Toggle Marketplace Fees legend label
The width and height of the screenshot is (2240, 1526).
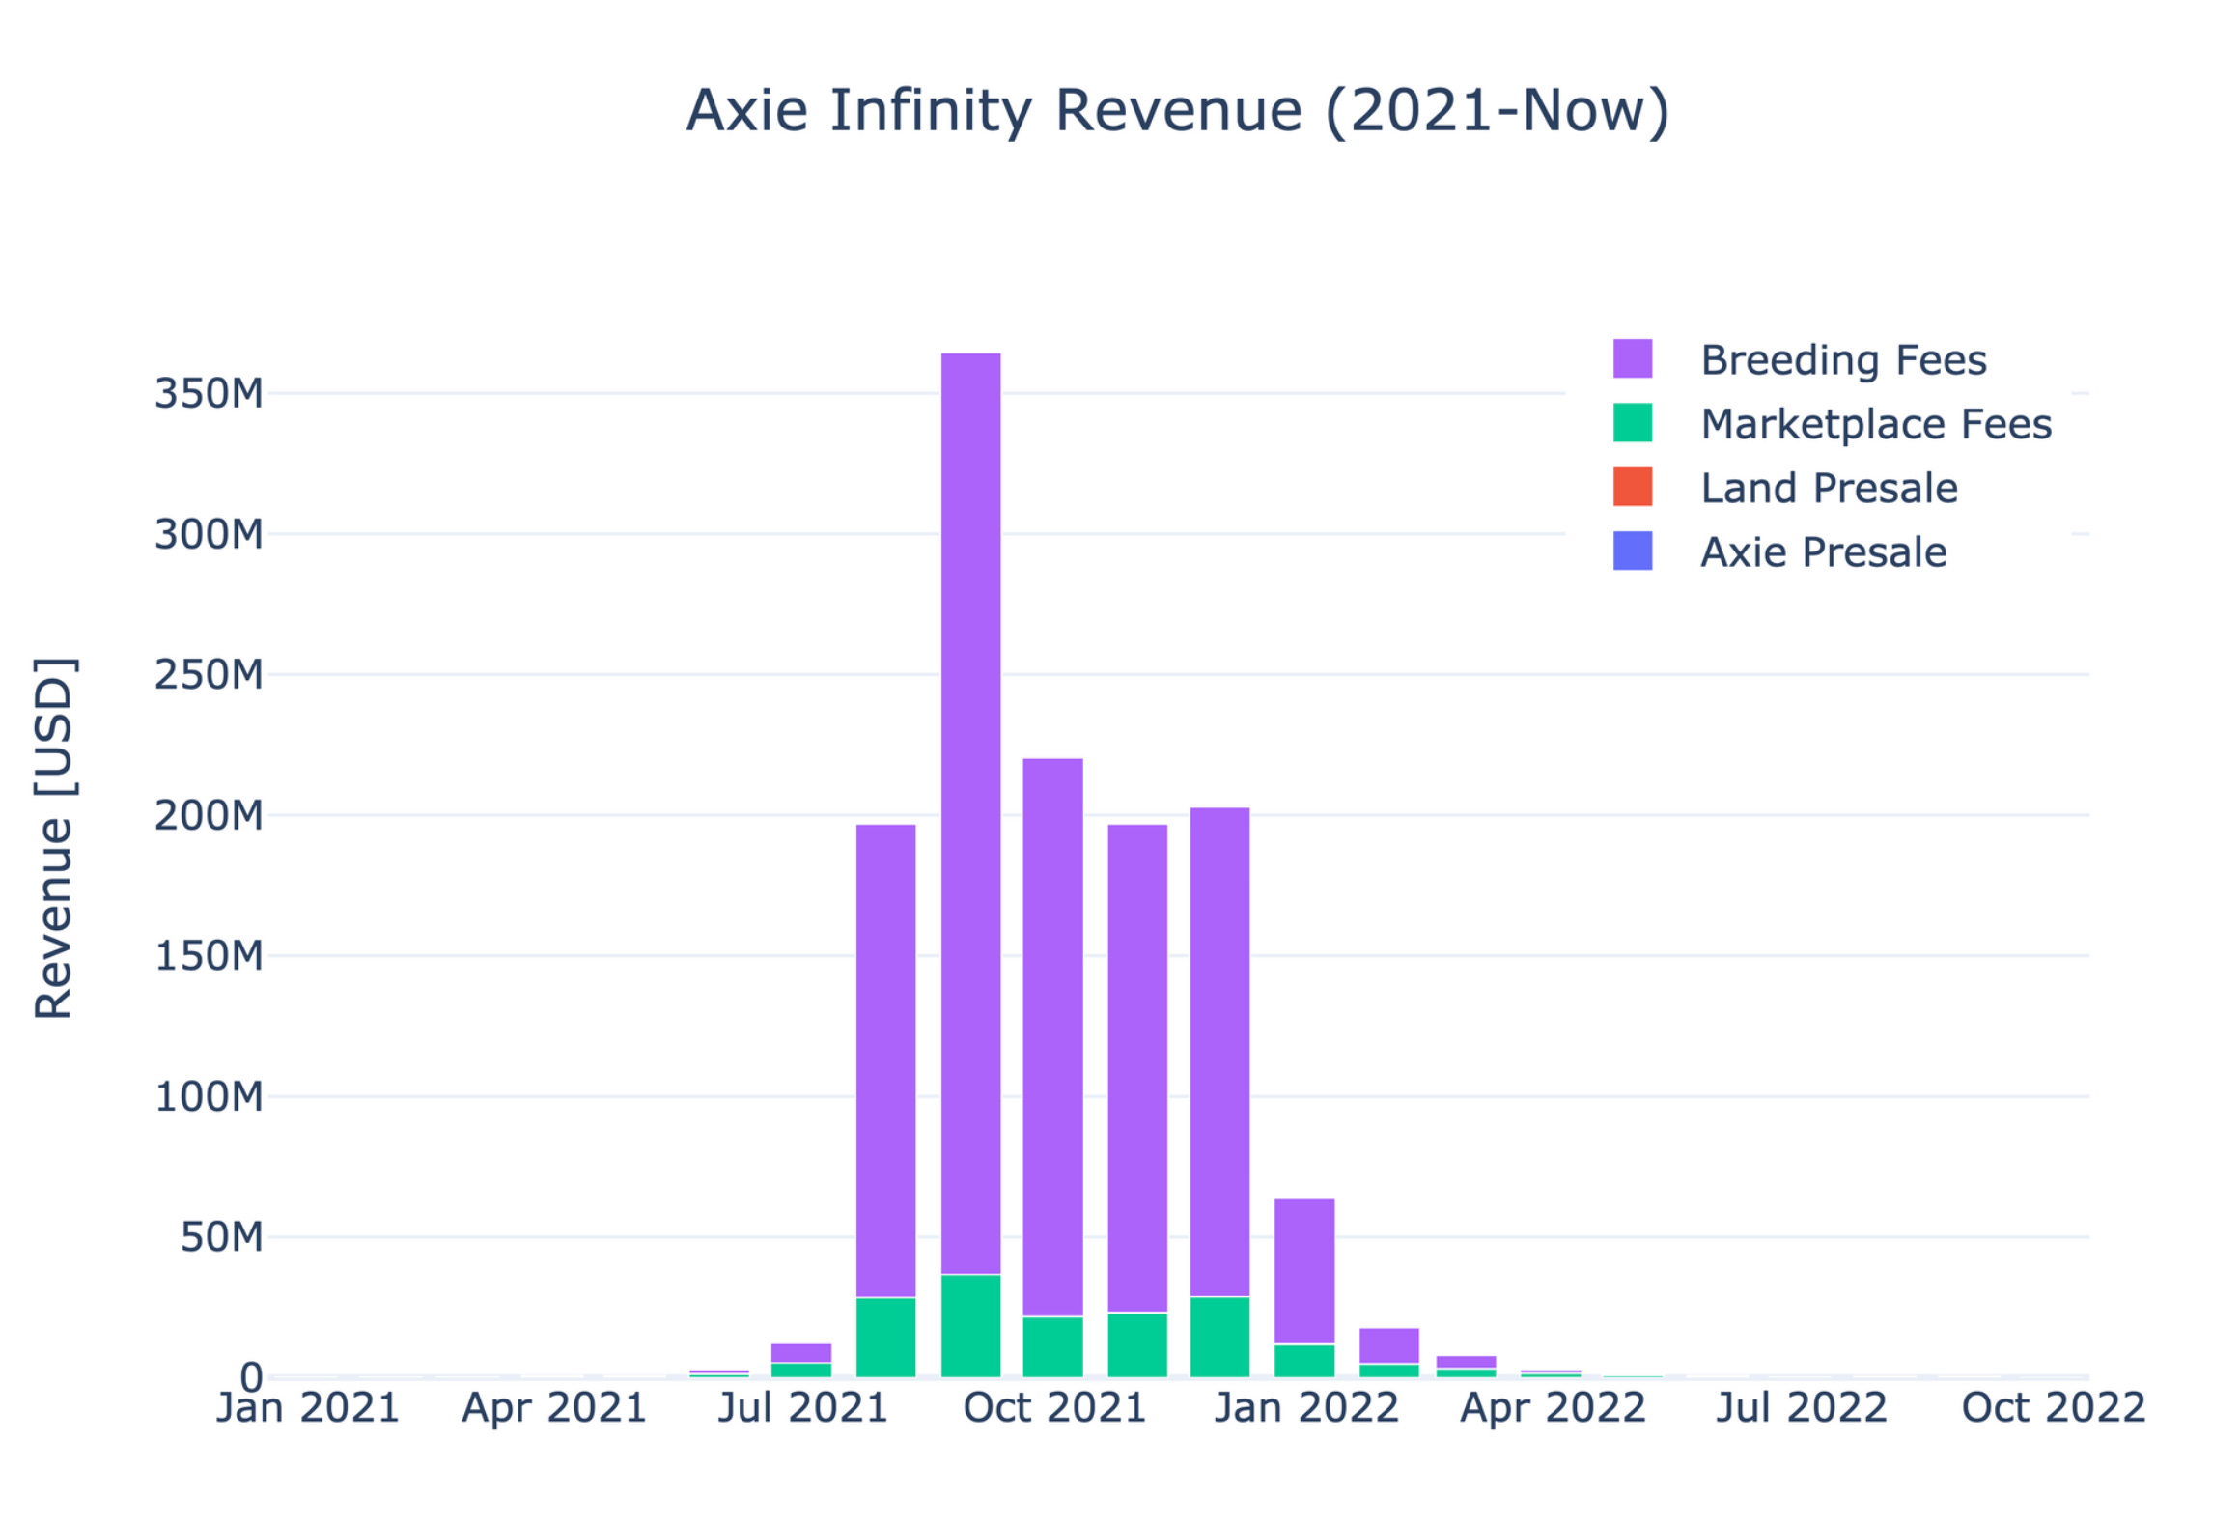[1875, 424]
